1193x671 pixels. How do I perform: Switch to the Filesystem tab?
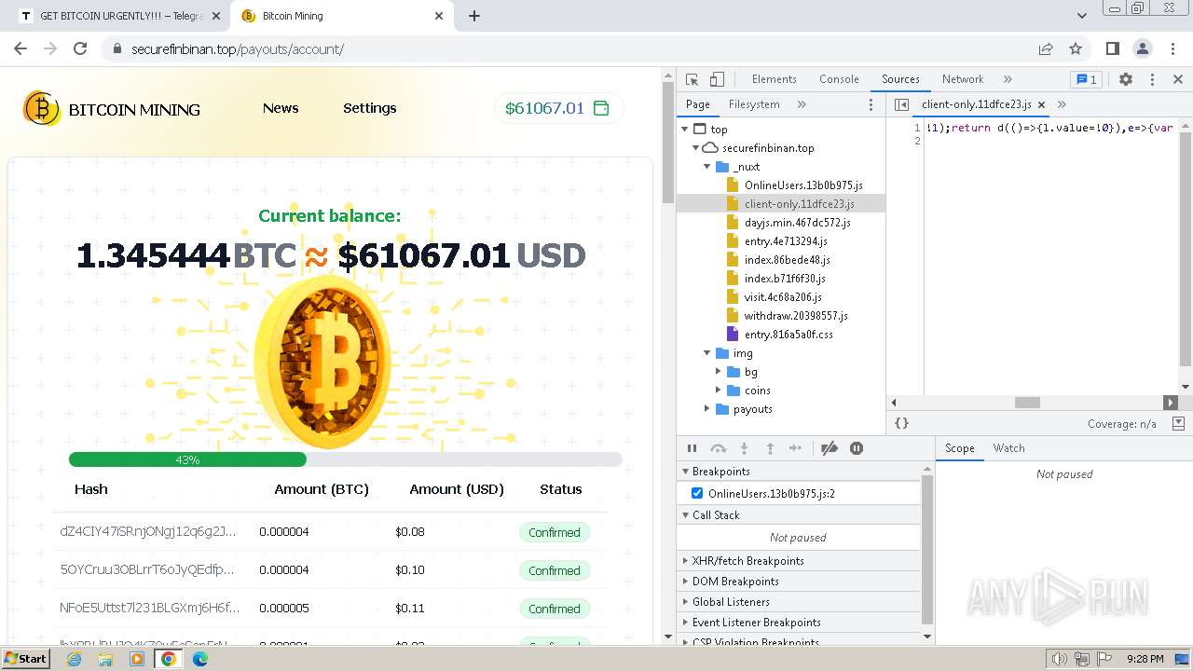click(754, 104)
